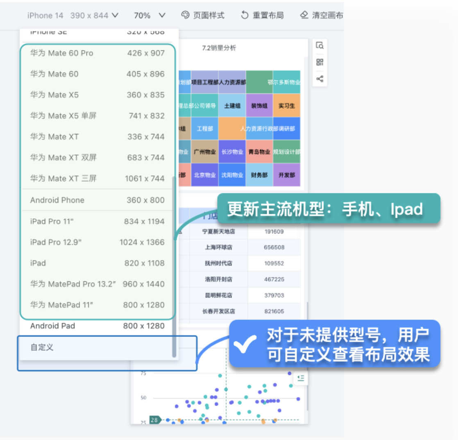Click the share icon beside canvas
This screenshot has height=440, width=458.
[x=320, y=79]
